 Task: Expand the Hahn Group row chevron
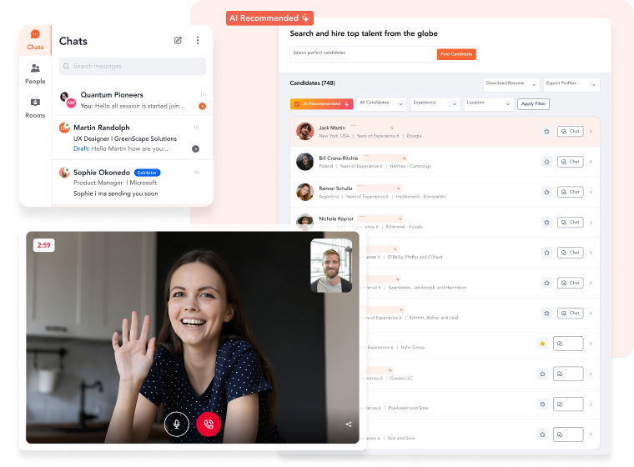click(x=591, y=344)
